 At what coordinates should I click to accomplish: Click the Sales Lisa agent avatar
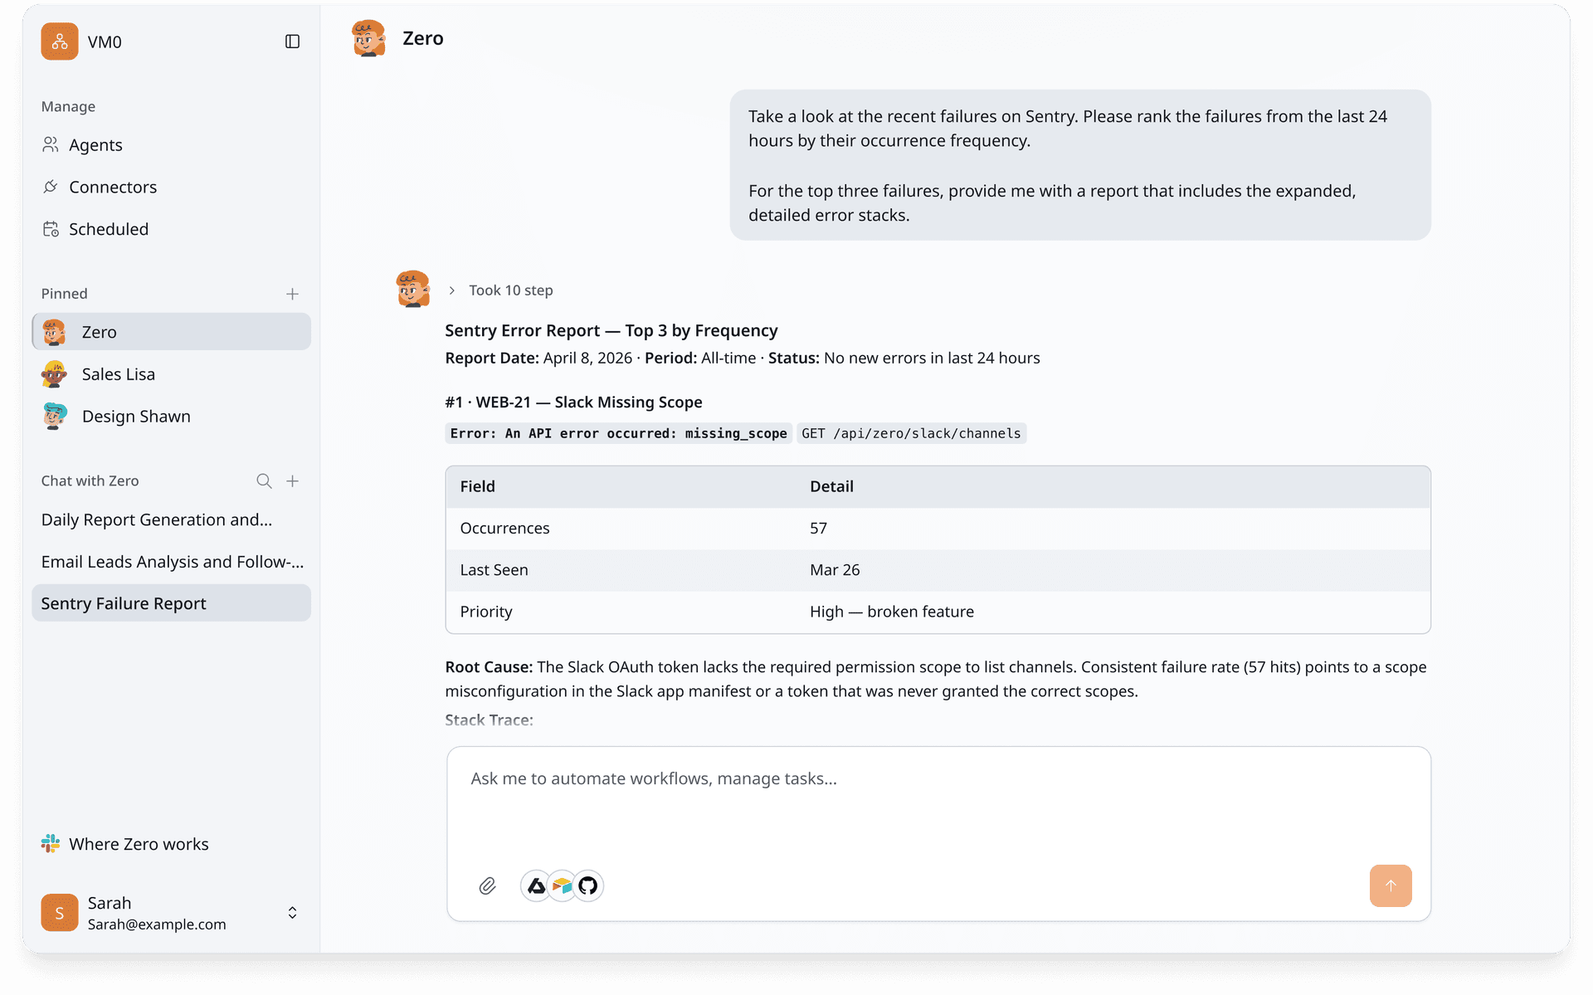[55, 374]
